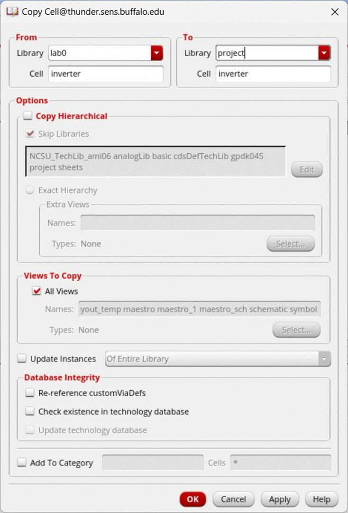
Task: Click the To Cell field showing inverter
Action: (273, 74)
